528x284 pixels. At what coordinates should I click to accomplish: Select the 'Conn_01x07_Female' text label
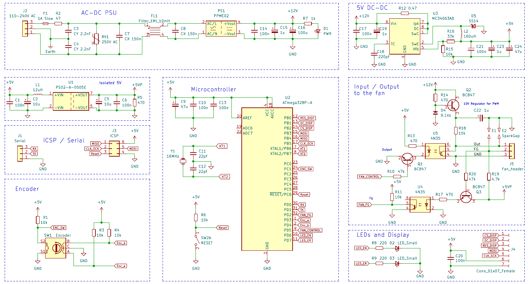[x=495, y=271]
